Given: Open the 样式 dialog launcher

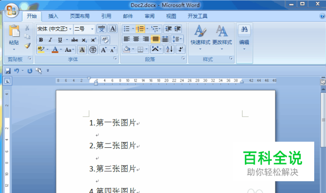Looking at the screenshot, I should [x=231, y=58].
